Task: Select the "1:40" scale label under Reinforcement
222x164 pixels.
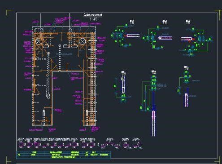Action: point(94,19)
